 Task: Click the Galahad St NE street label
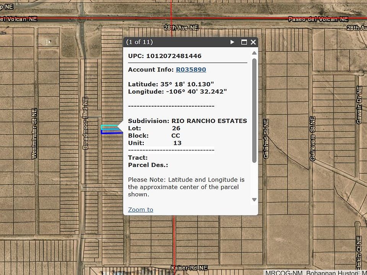click(x=266, y=139)
